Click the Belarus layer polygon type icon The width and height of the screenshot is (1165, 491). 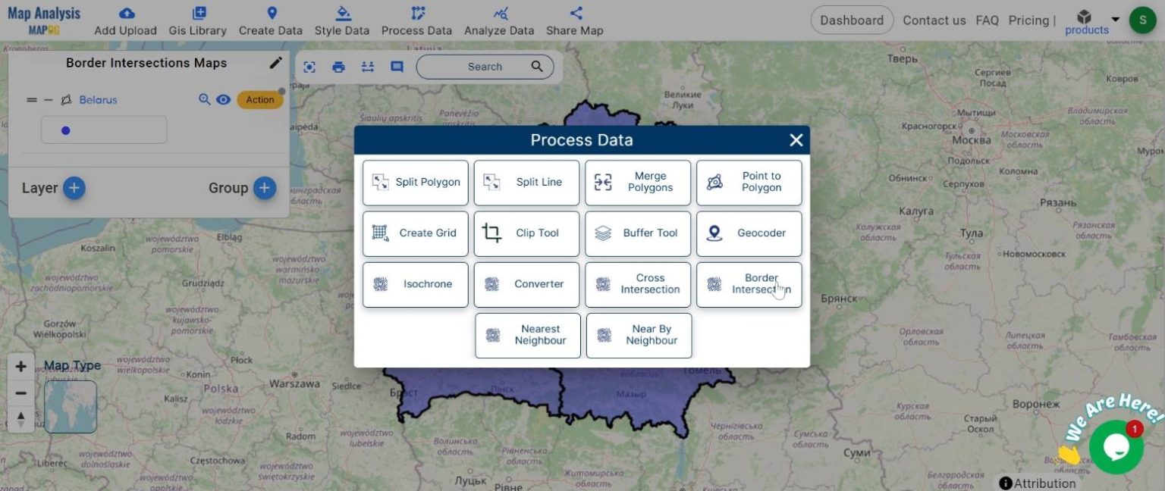tap(66, 100)
